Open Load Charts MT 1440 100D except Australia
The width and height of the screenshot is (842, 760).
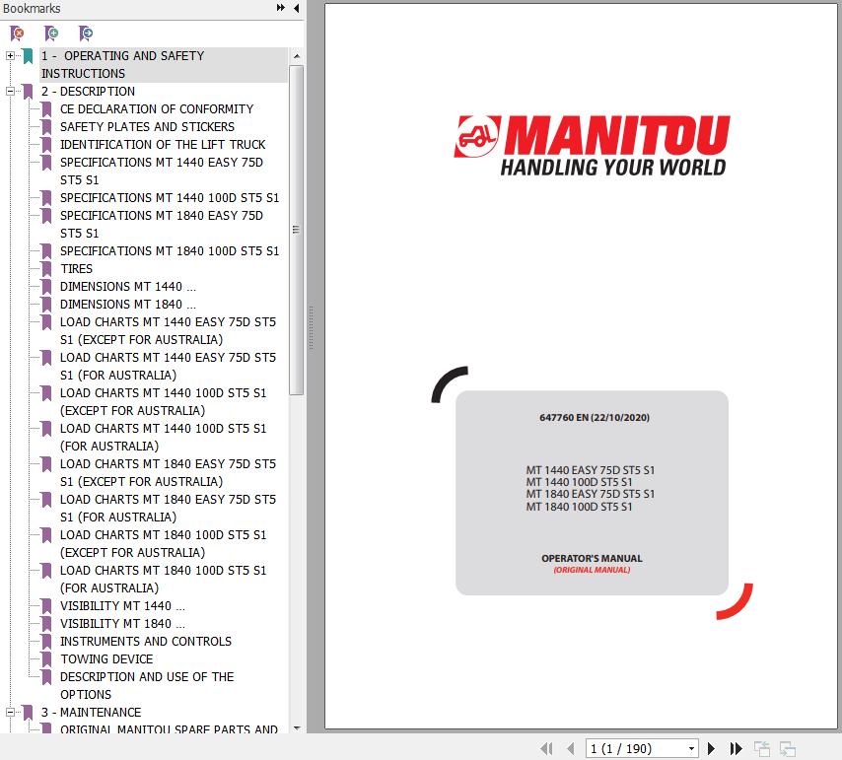tap(164, 401)
